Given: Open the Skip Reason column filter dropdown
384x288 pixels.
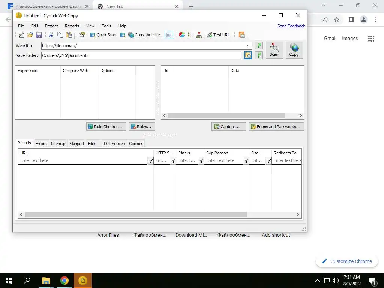Looking at the screenshot, I should point(246,161).
